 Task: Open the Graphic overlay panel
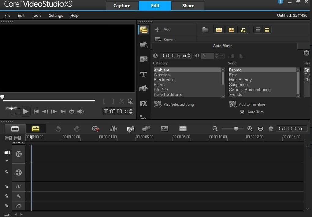(143, 88)
